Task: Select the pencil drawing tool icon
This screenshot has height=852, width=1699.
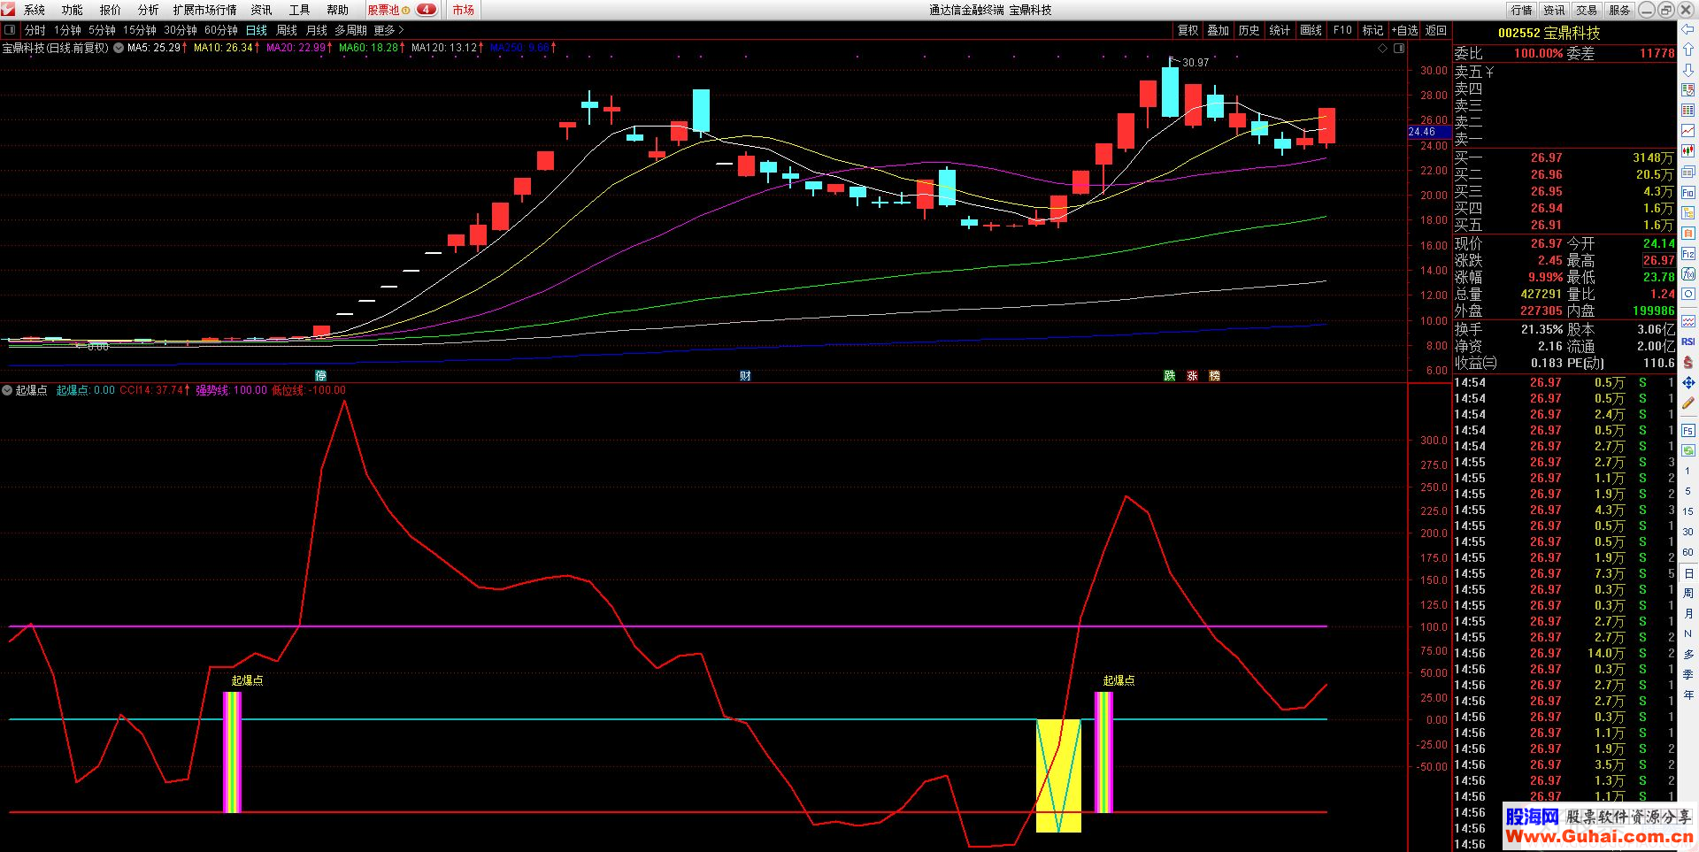Action: point(1688,403)
